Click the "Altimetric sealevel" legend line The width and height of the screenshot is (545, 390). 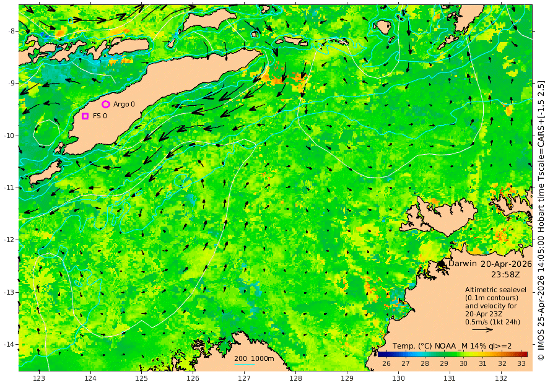pyautogui.click(x=495, y=290)
